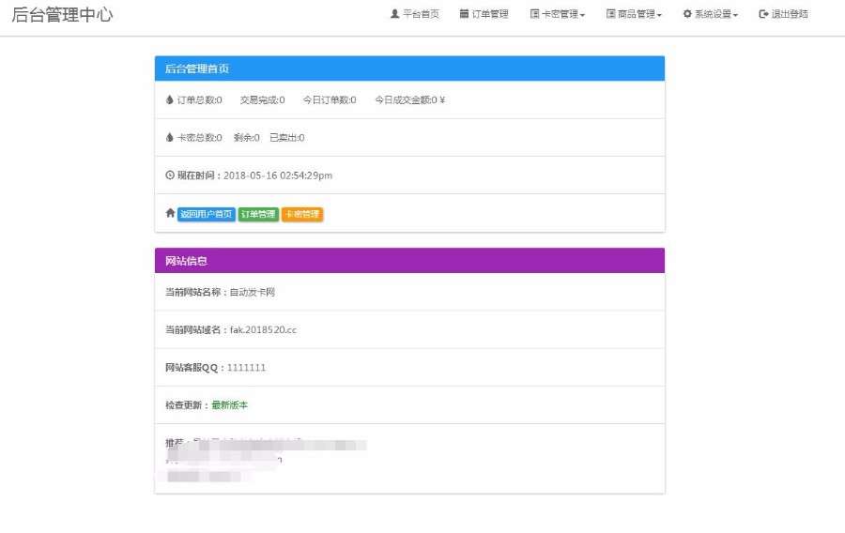Viewport: 845px width, 533px height.
Task: Open the 后台管理中心 brand title
Action: tap(62, 14)
